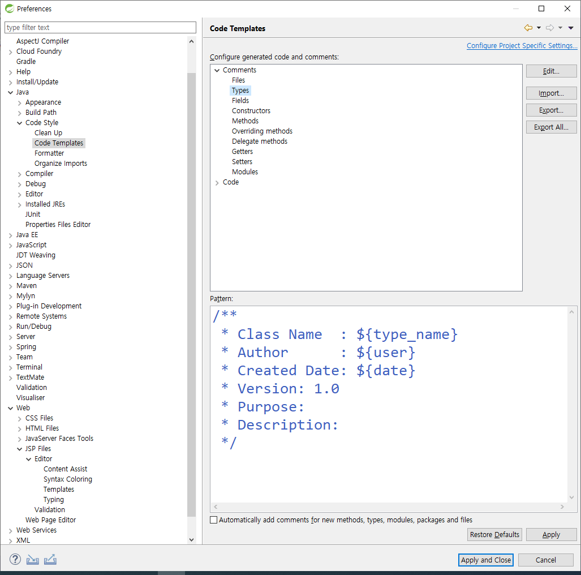Open Templates under JSP Editor
581x575 pixels.
[58, 490]
